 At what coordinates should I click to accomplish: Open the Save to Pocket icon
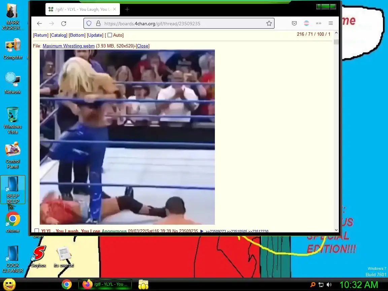(x=294, y=23)
